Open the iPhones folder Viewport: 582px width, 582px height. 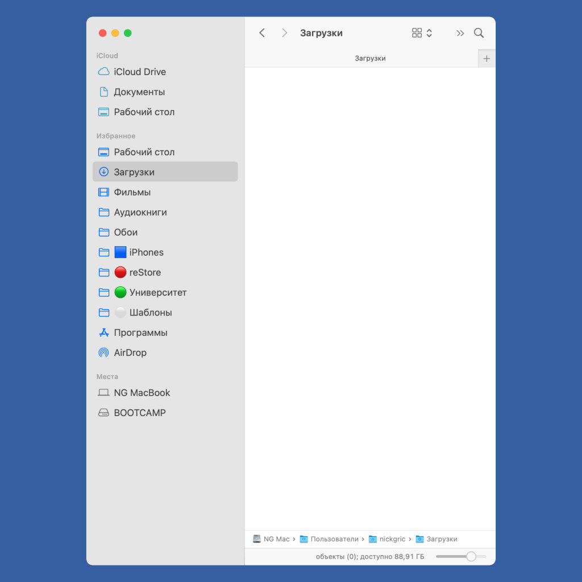(165, 252)
